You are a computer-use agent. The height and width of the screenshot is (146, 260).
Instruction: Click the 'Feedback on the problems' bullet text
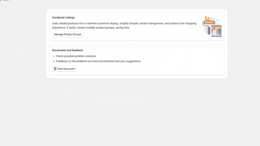tap(98, 61)
